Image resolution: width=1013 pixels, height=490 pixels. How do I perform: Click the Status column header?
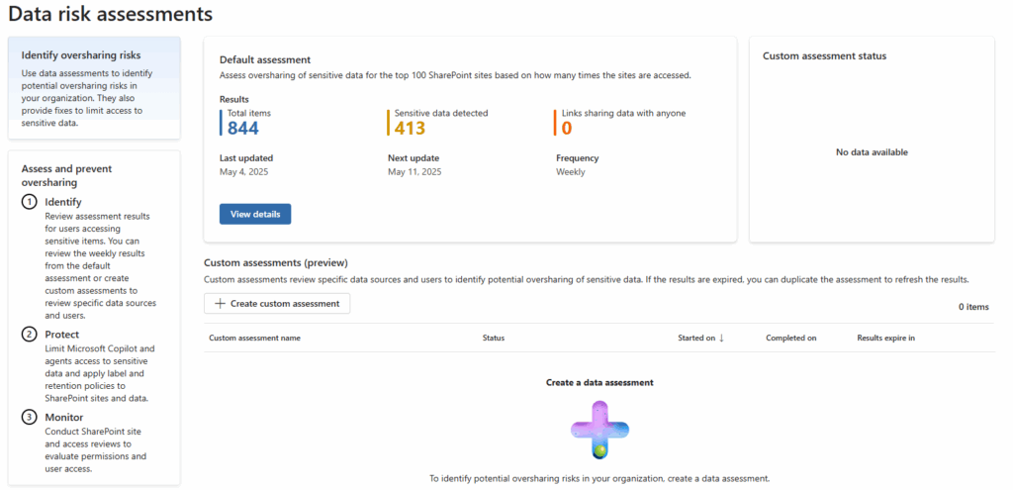493,339
